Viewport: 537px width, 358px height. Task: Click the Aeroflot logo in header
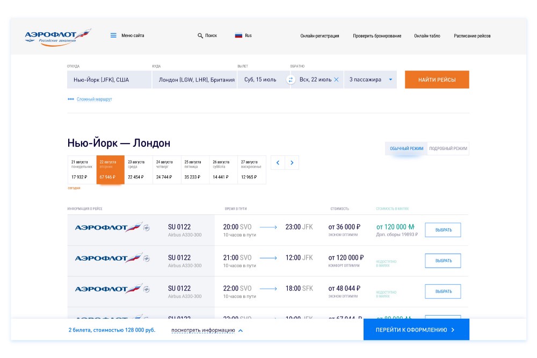(x=57, y=36)
